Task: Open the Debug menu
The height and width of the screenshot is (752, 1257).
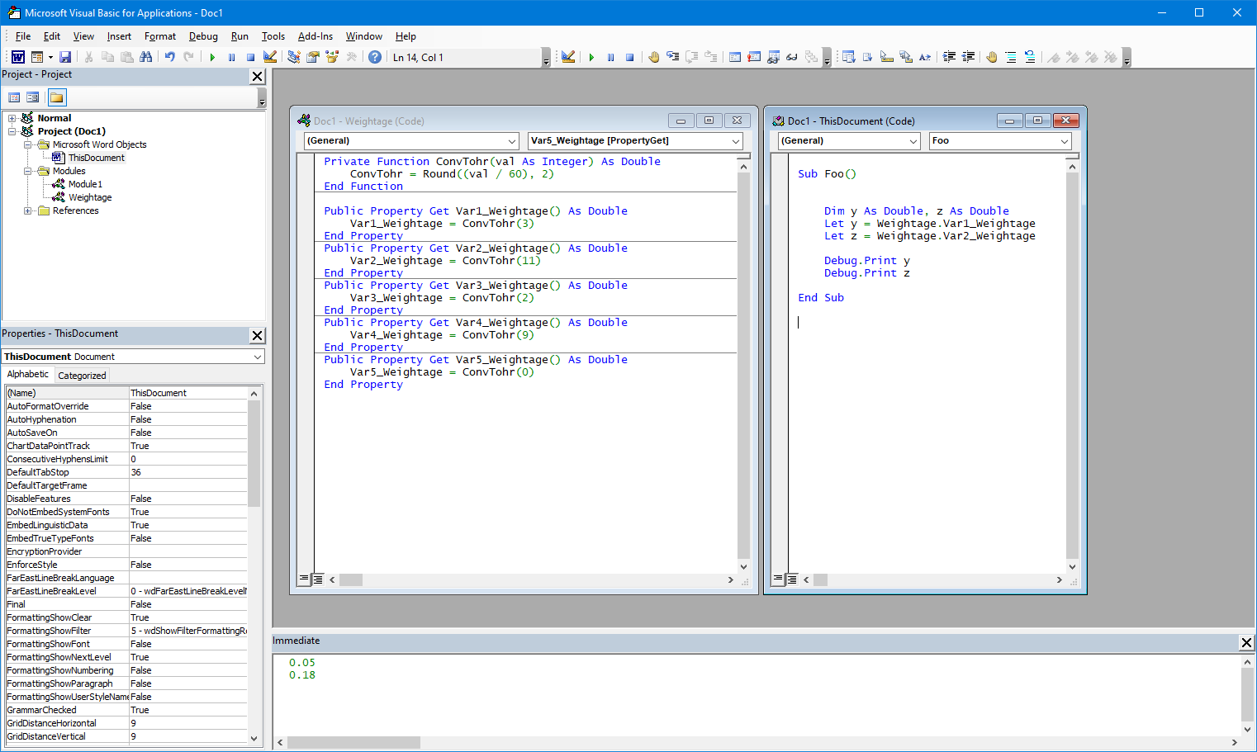Action: 203,36
